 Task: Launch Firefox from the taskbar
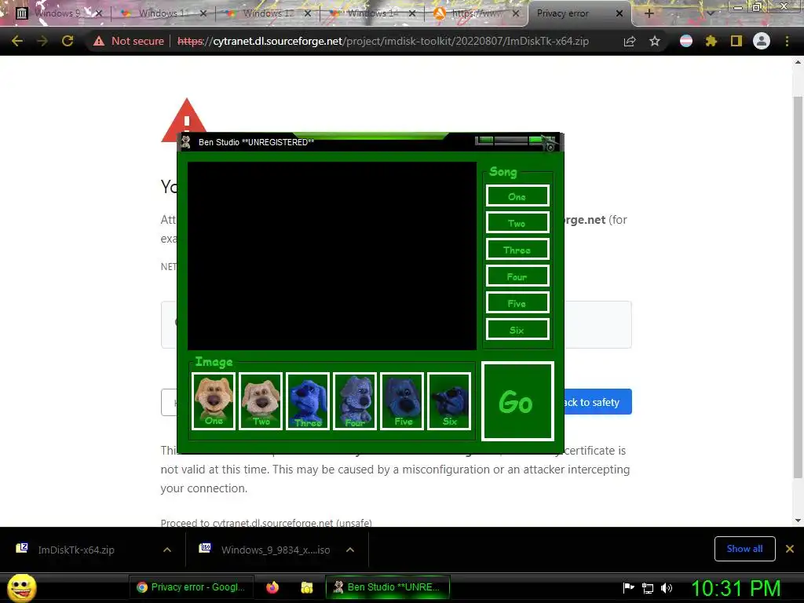(x=272, y=587)
